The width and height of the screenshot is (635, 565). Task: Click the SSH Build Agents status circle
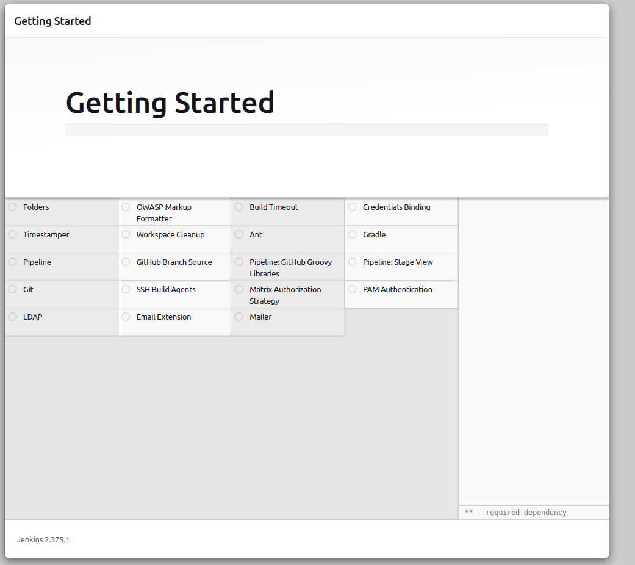[126, 290]
